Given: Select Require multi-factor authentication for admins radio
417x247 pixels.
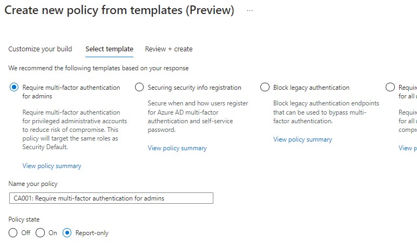Looking at the screenshot, I should [14, 88].
